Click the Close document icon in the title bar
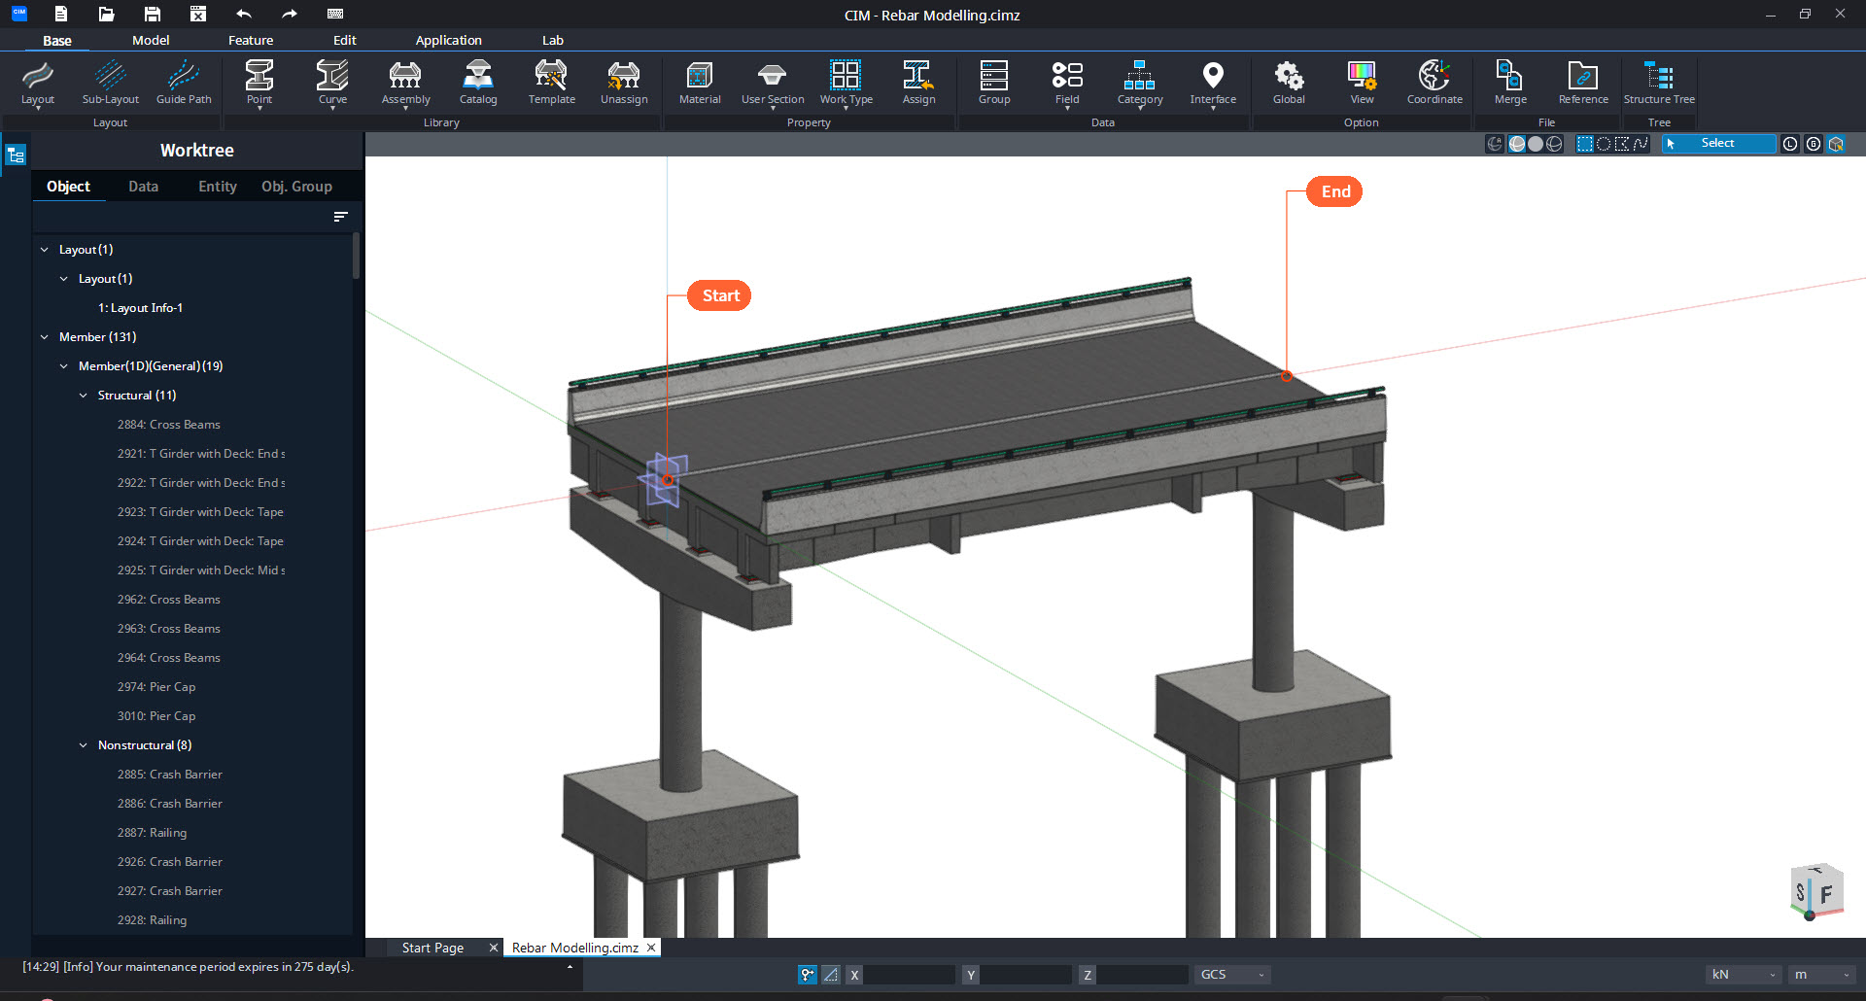The height and width of the screenshot is (1001, 1866). [198, 14]
